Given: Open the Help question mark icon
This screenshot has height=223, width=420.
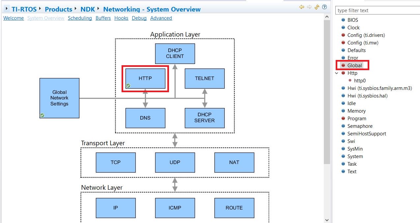Looking at the screenshot, I should 324,7.
